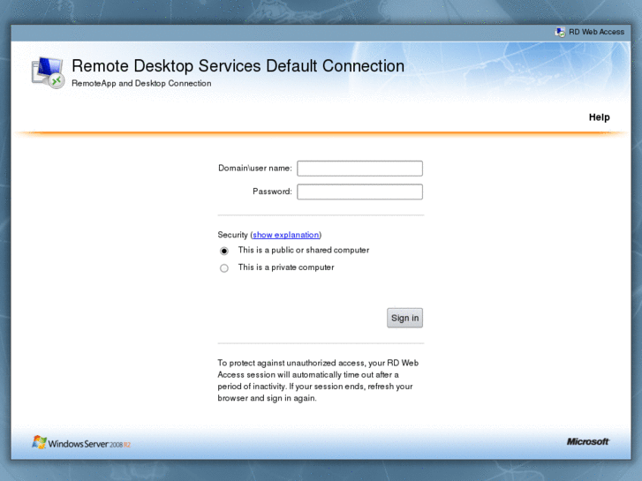Click the "RD Web Access" text label
The width and height of the screenshot is (642, 481).
[x=597, y=32]
